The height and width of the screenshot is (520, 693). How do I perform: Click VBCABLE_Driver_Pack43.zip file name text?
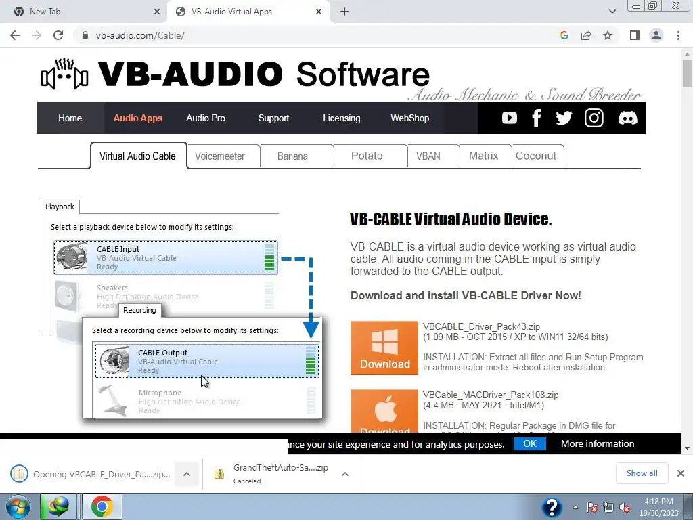[x=481, y=327]
